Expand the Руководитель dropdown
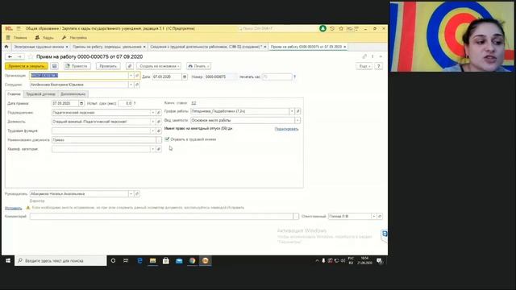The image size is (516, 290). (x=131, y=194)
